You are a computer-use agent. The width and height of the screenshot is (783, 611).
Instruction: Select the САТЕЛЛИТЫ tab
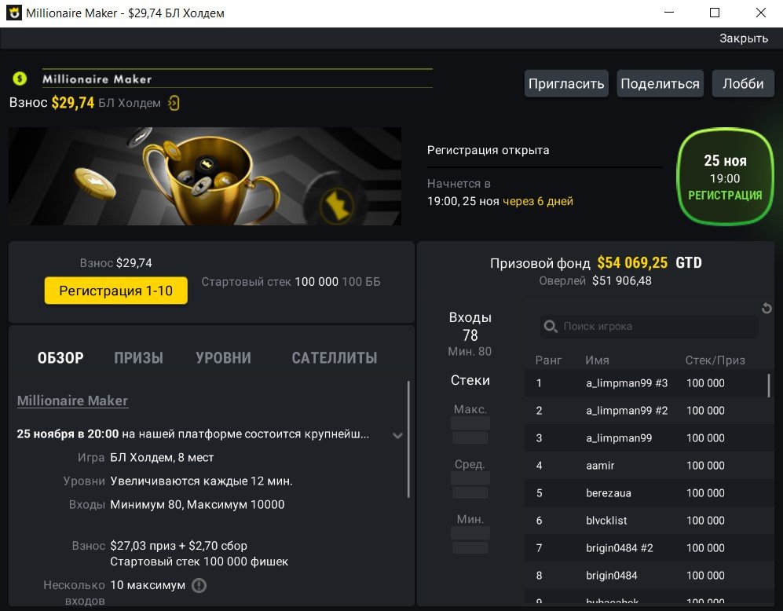(x=334, y=358)
